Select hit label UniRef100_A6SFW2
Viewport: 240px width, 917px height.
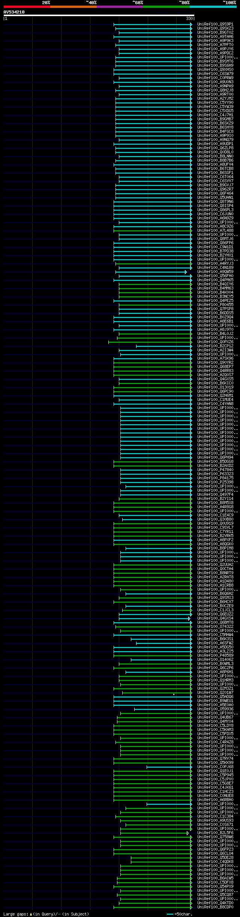click(x=215, y=643)
